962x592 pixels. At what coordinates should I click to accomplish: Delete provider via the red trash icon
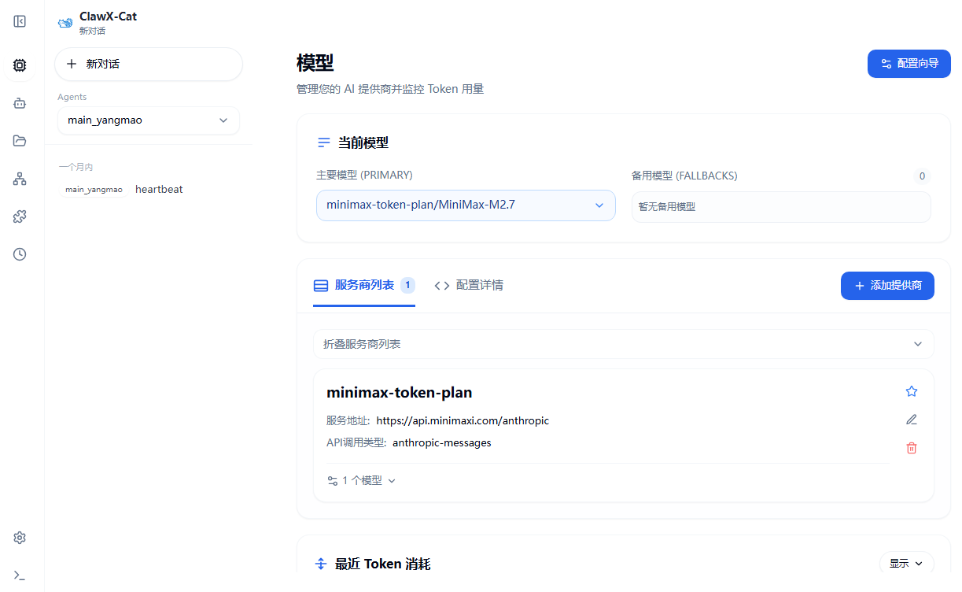point(911,447)
